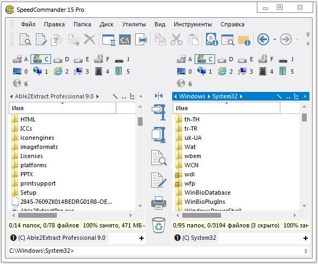Click the folder tree icon in the right path bar

(x=296, y=97)
